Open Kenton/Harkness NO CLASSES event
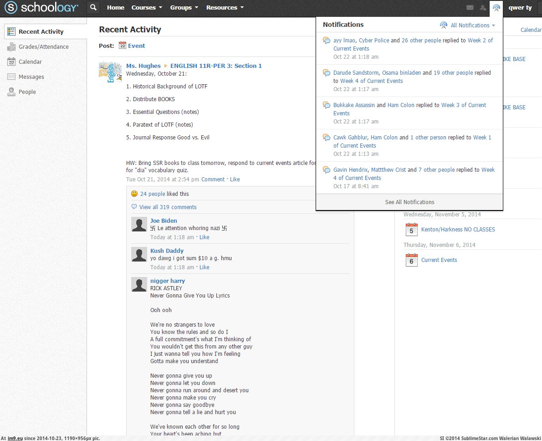 [458, 229]
